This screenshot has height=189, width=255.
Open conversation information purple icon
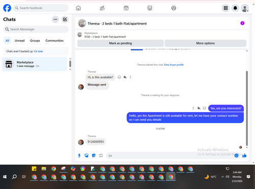coord(242,23)
